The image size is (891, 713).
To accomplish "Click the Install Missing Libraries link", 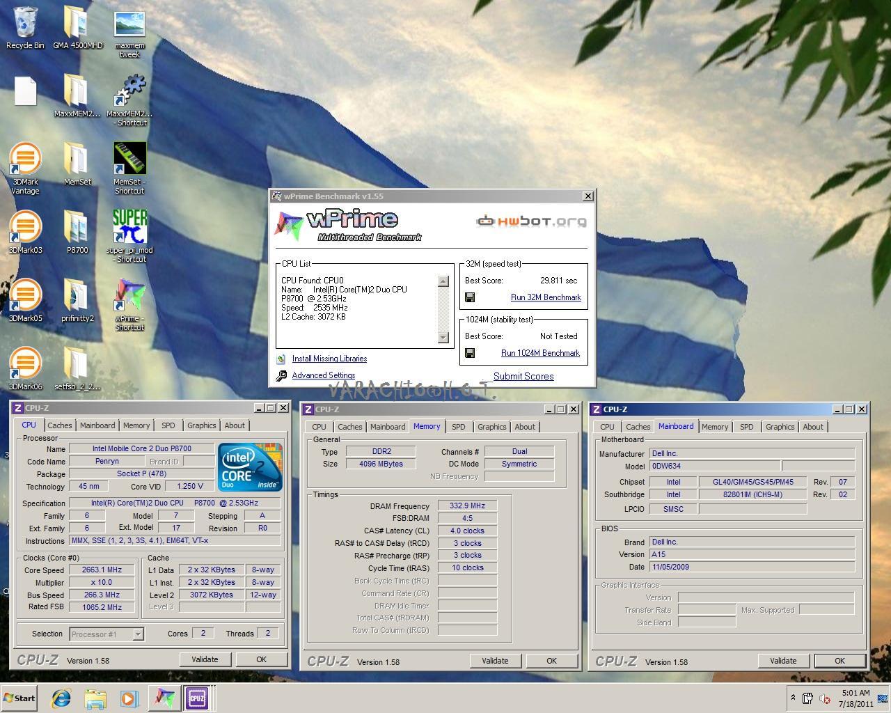I will [x=329, y=359].
